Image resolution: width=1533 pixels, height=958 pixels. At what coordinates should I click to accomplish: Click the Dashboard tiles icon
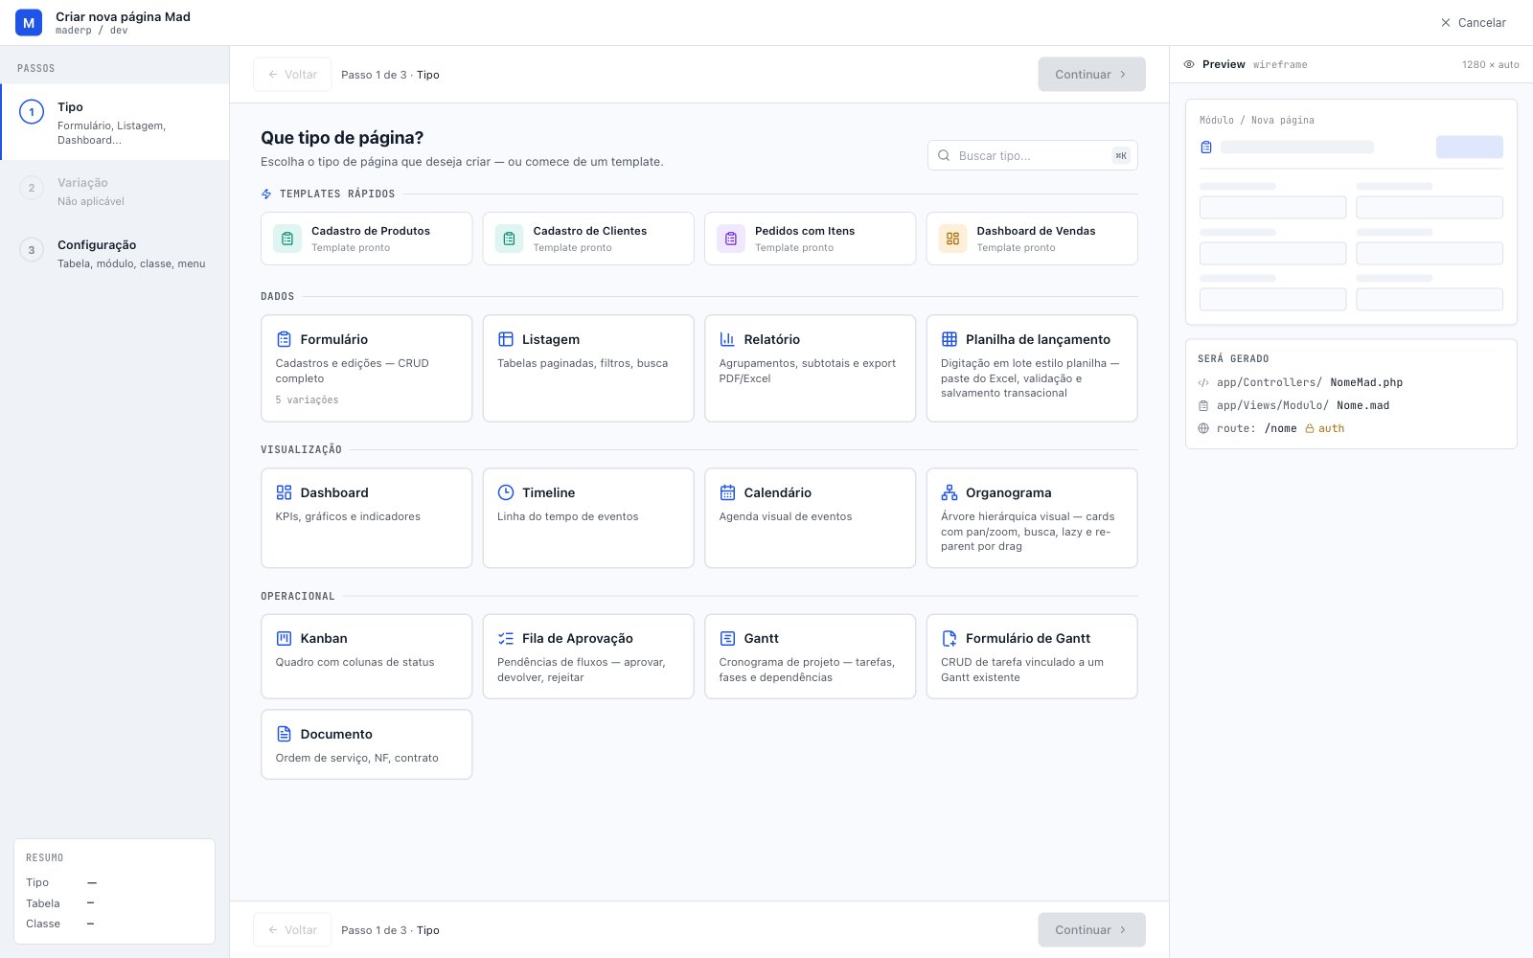284,492
